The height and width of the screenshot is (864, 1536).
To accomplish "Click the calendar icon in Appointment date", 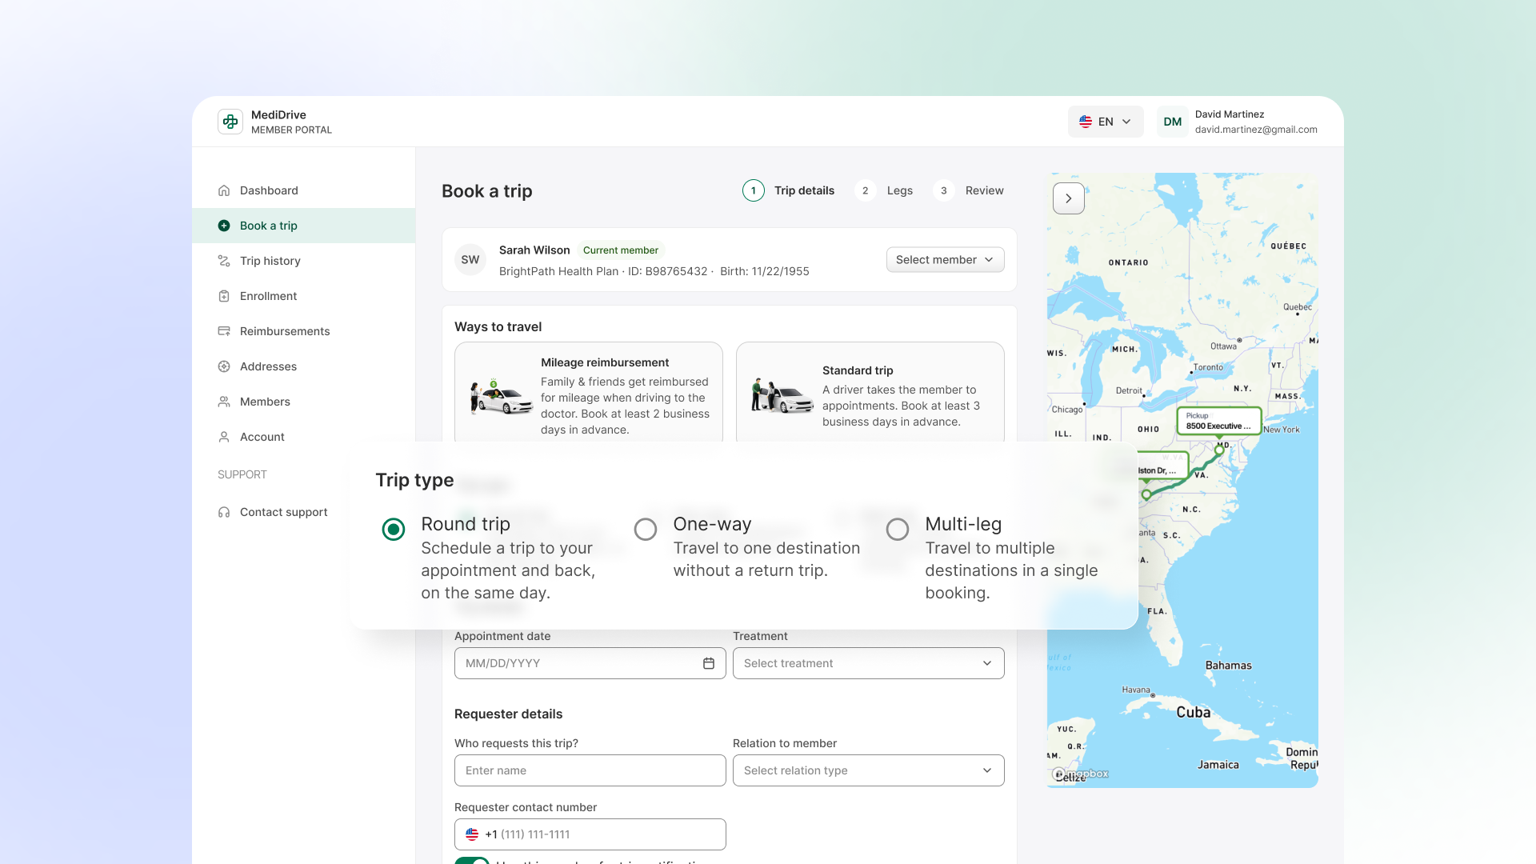I will pyautogui.click(x=709, y=663).
